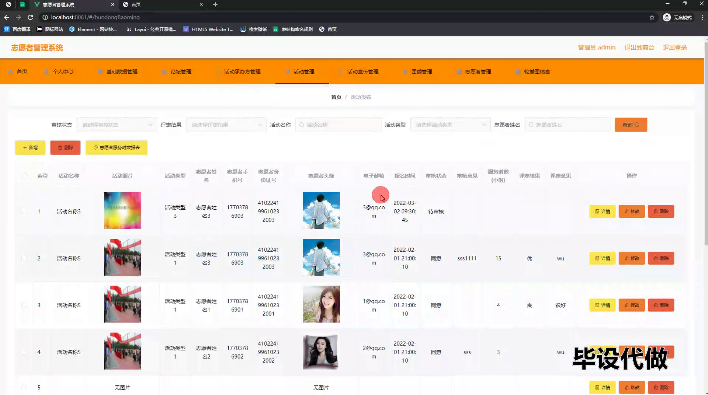Open 搜索壁纸 bookmark
Image resolution: width=708 pixels, height=395 pixels.
(x=254, y=29)
